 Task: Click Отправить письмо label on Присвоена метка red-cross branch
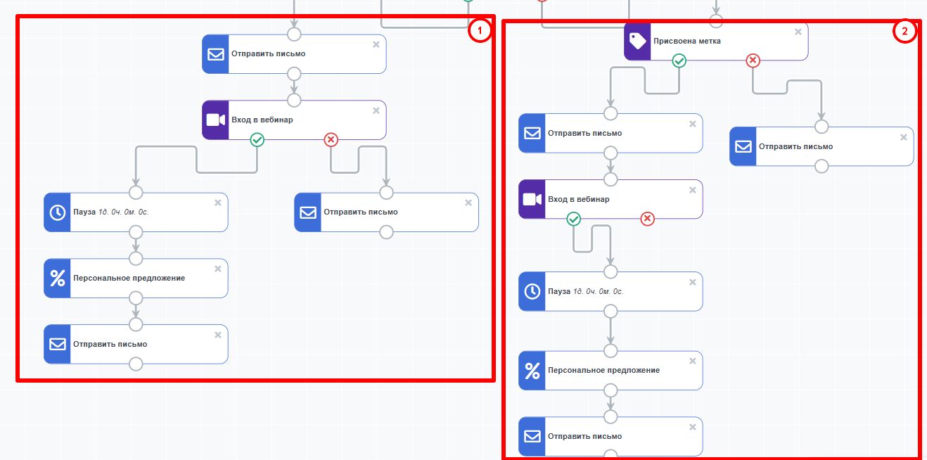796,146
